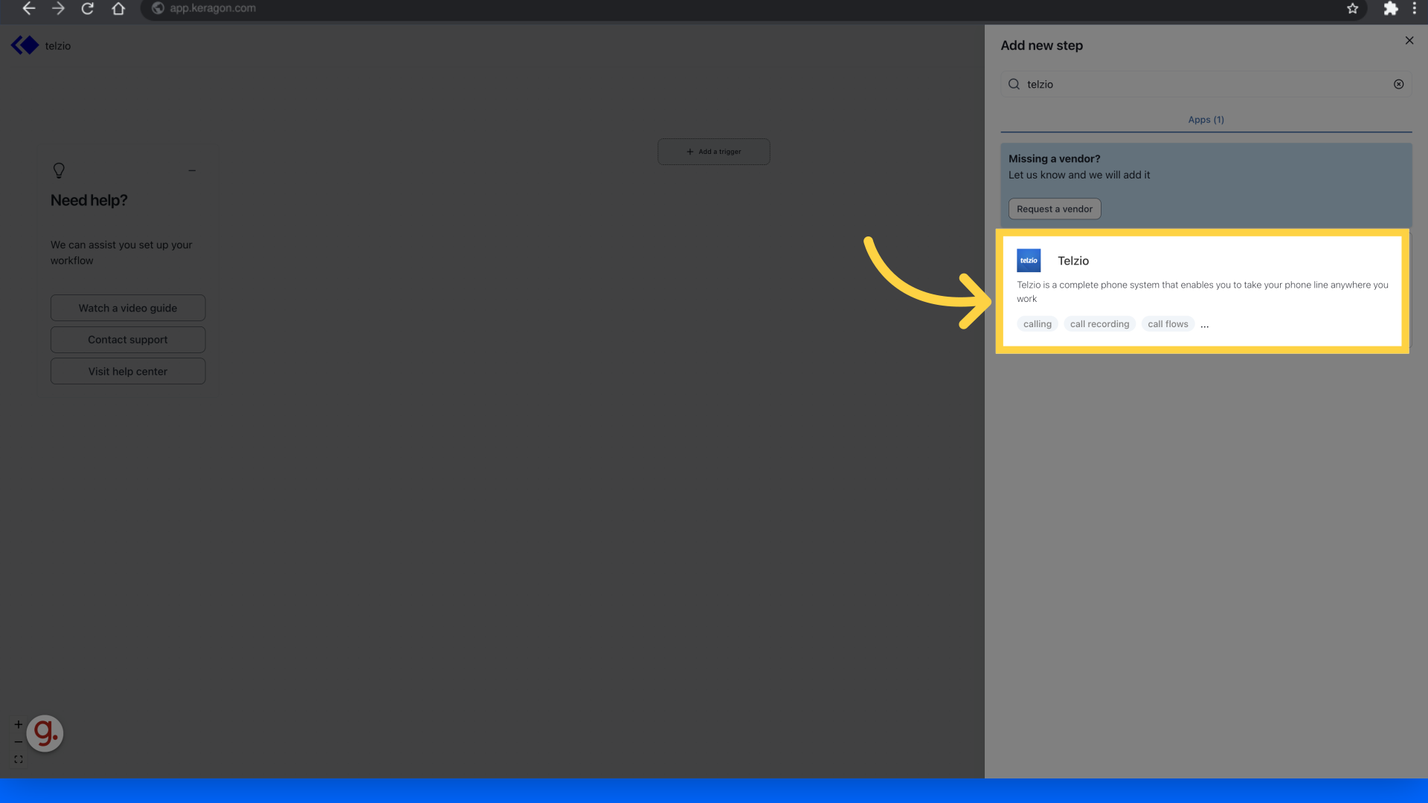This screenshot has width=1428, height=803.
Task: Zoom out the canvas with the minus
Action: tap(18, 742)
